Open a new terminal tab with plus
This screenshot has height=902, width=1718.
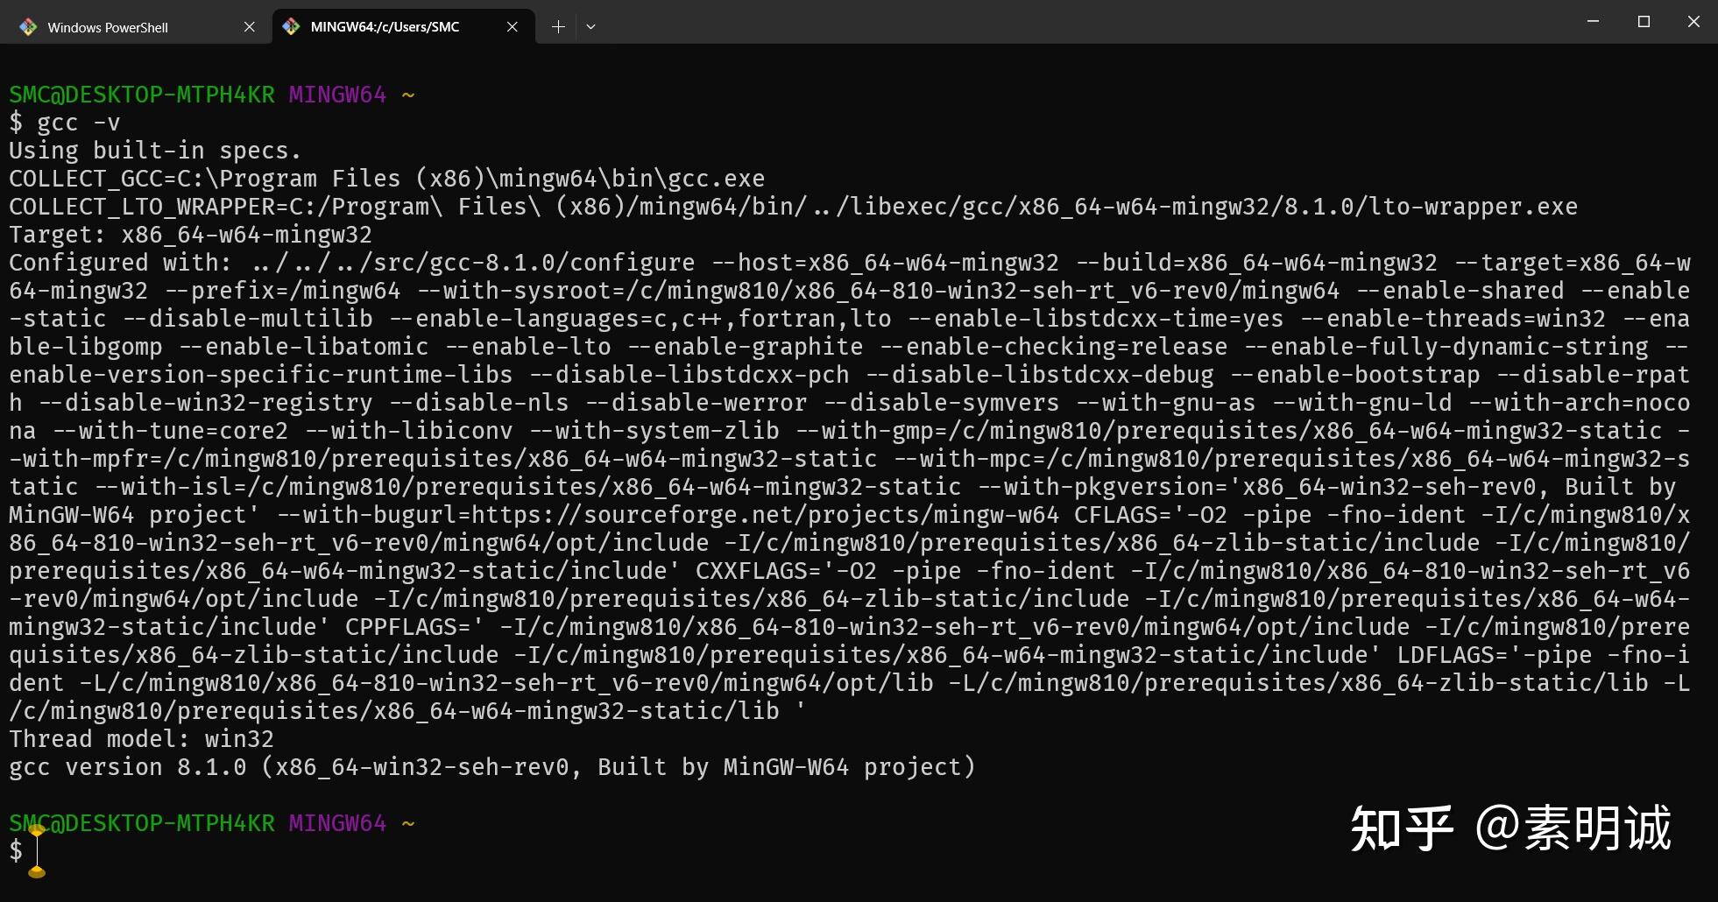click(x=558, y=27)
